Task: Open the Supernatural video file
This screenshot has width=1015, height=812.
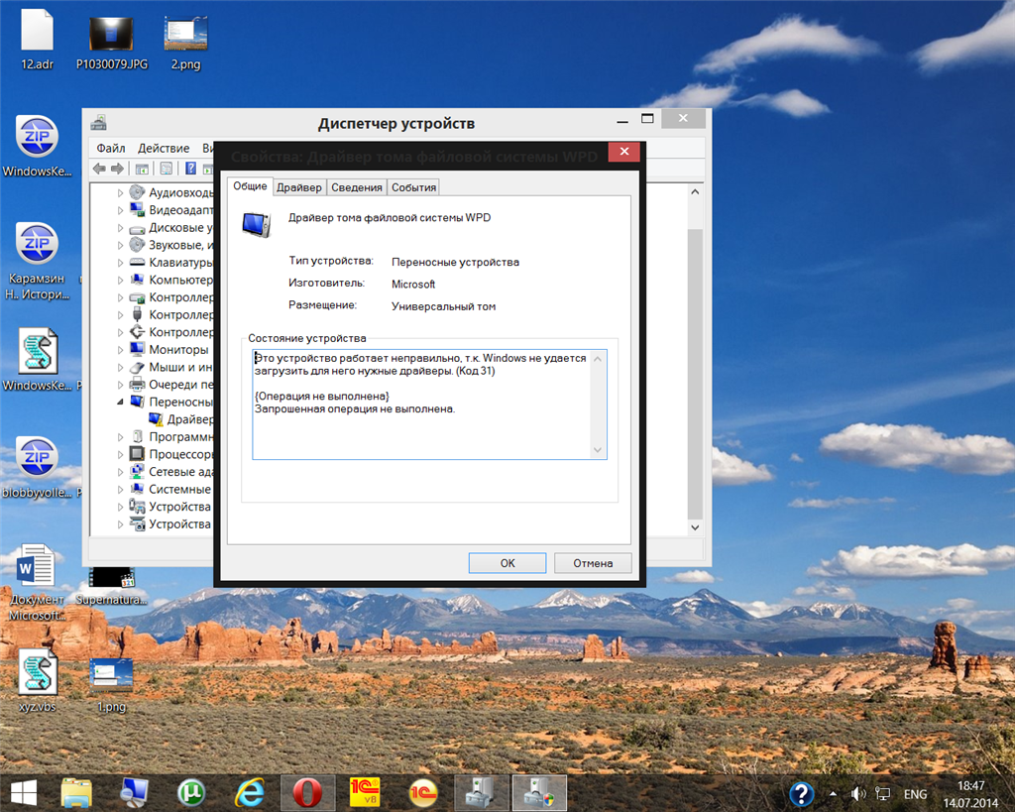Action: (x=111, y=586)
